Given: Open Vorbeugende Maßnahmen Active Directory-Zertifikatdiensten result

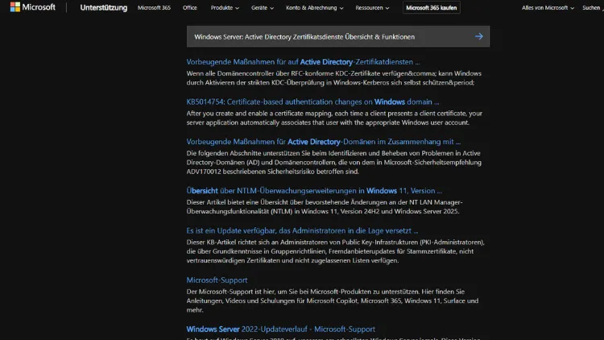Looking at the screenshot, I should click(x=303, y=62).
